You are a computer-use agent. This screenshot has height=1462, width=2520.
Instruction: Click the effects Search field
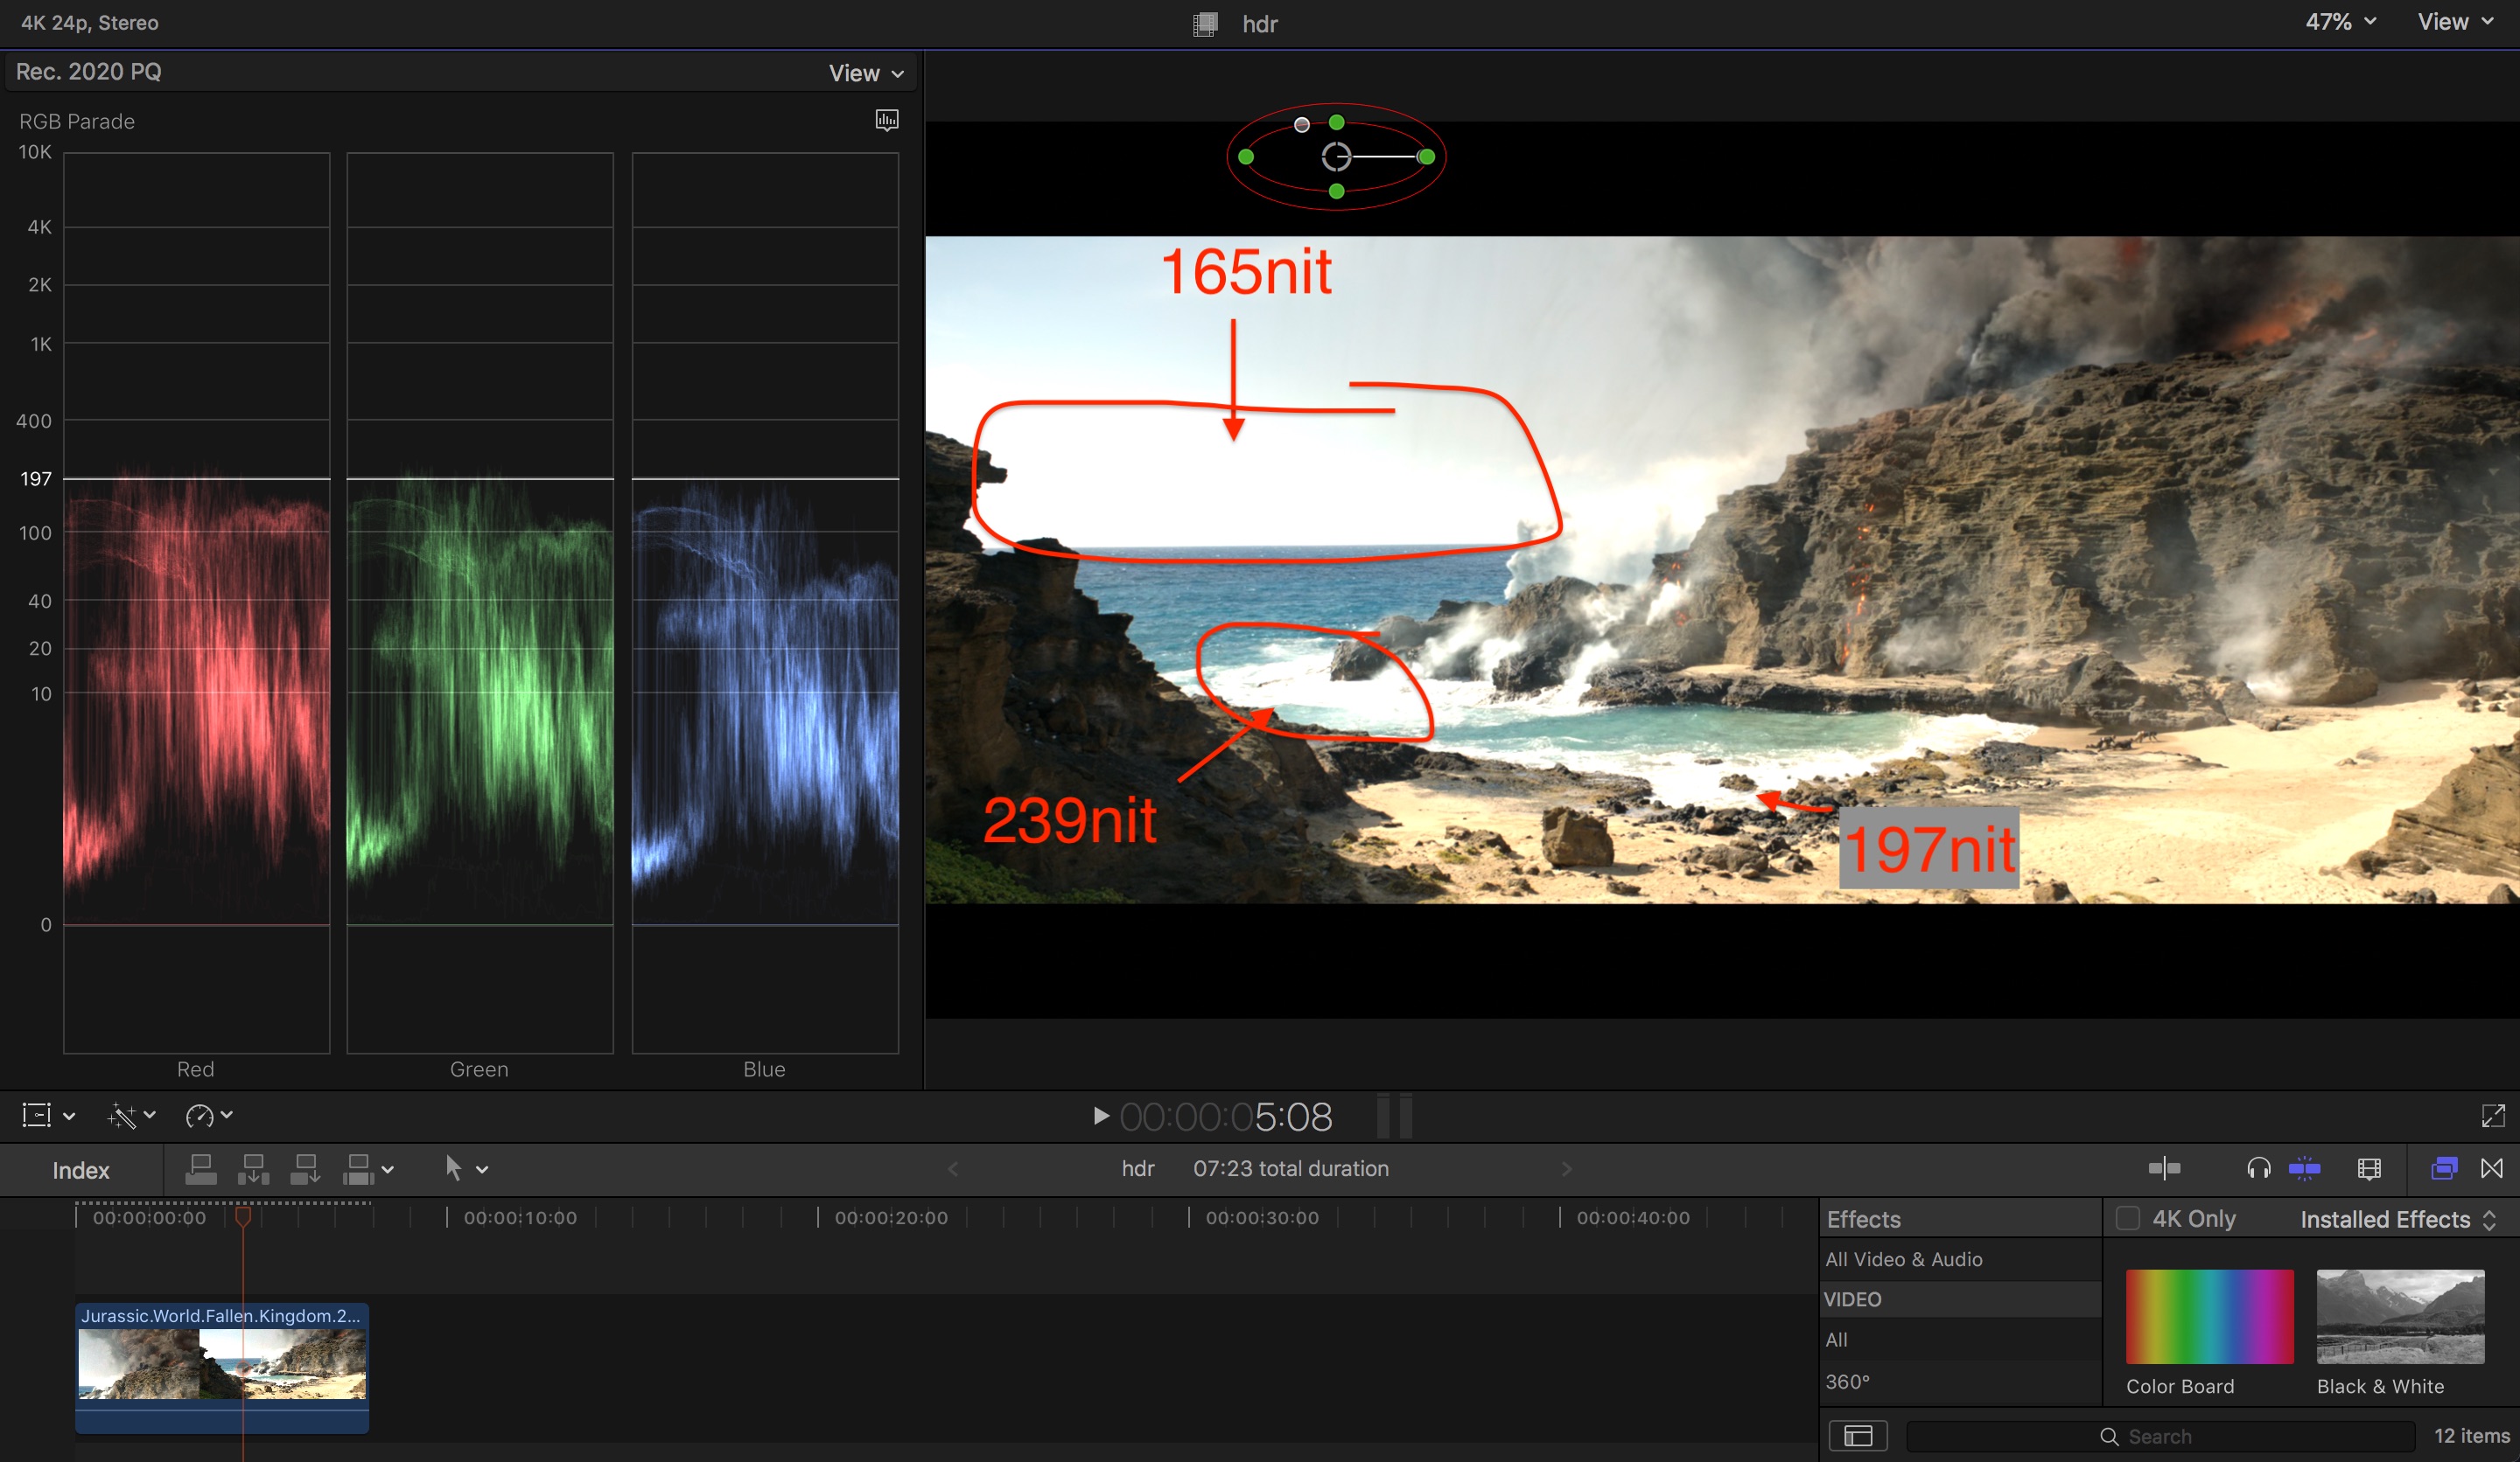tap(2160, 1436)
